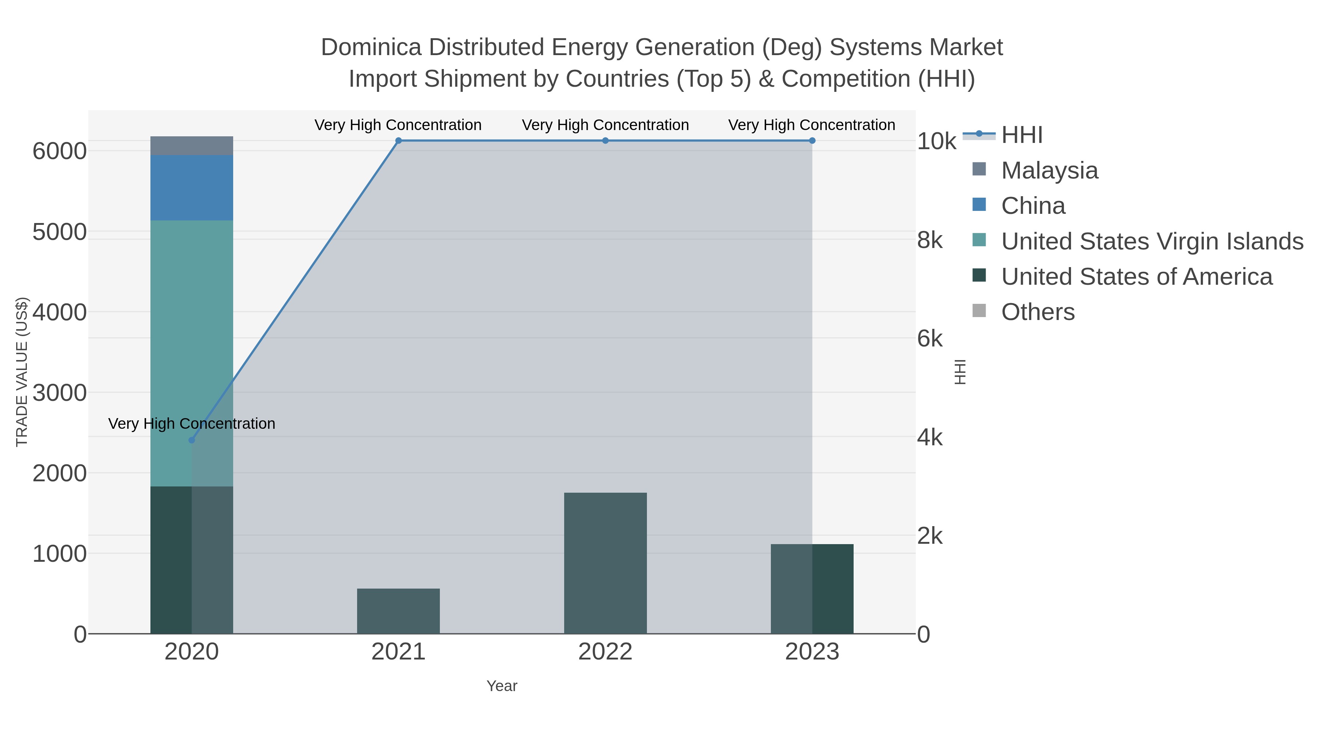The width and height of the screenshot is (1324, 744).
Task: Click the '5000' left axis tick label
Action: (60, 232)
